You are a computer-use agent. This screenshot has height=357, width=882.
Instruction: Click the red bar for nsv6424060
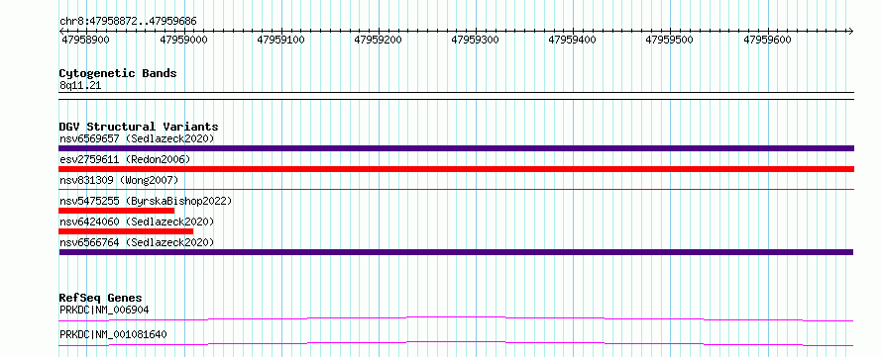(126, 231)
